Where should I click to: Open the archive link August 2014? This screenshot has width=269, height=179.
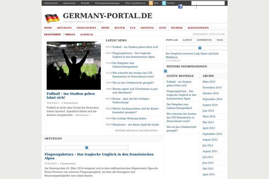pyautogui.click(x=210, y=105)
